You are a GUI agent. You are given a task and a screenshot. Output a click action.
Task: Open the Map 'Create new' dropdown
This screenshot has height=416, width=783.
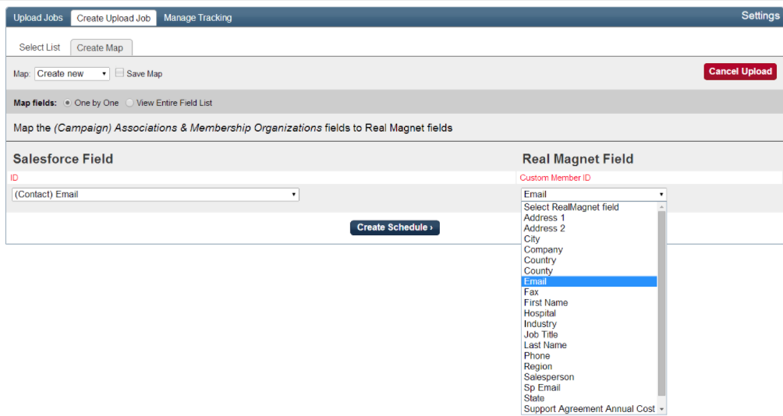pyautogui.click(x=72, y=74)
